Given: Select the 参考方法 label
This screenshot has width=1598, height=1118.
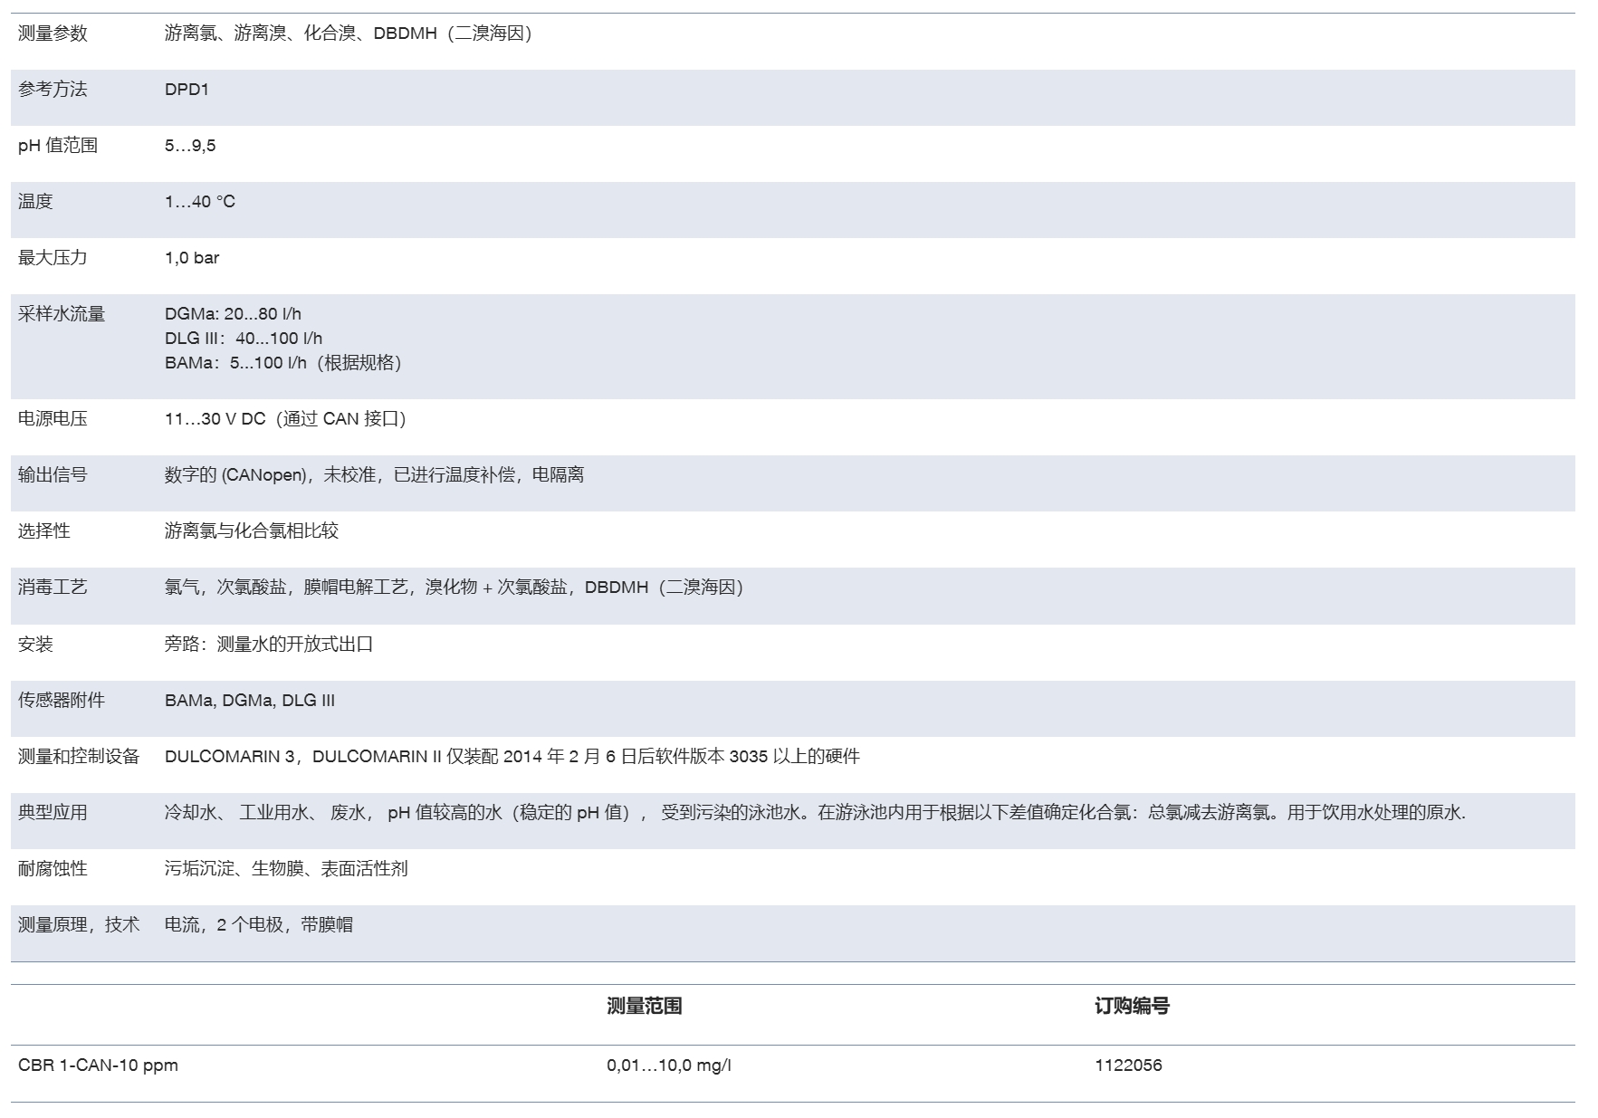Looking at the screenshot, I should [x=53, y=90].
